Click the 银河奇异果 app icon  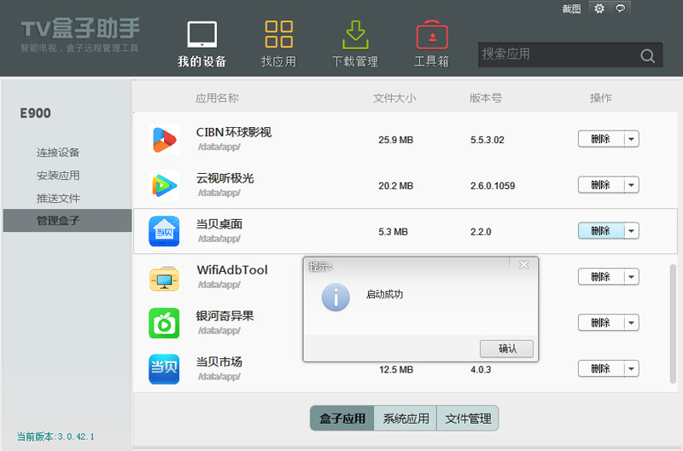[x=164, y=323]
